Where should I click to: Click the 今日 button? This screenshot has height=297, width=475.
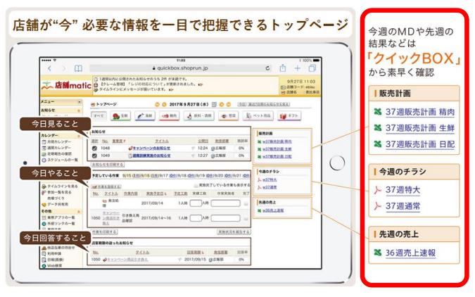point(242,104)
